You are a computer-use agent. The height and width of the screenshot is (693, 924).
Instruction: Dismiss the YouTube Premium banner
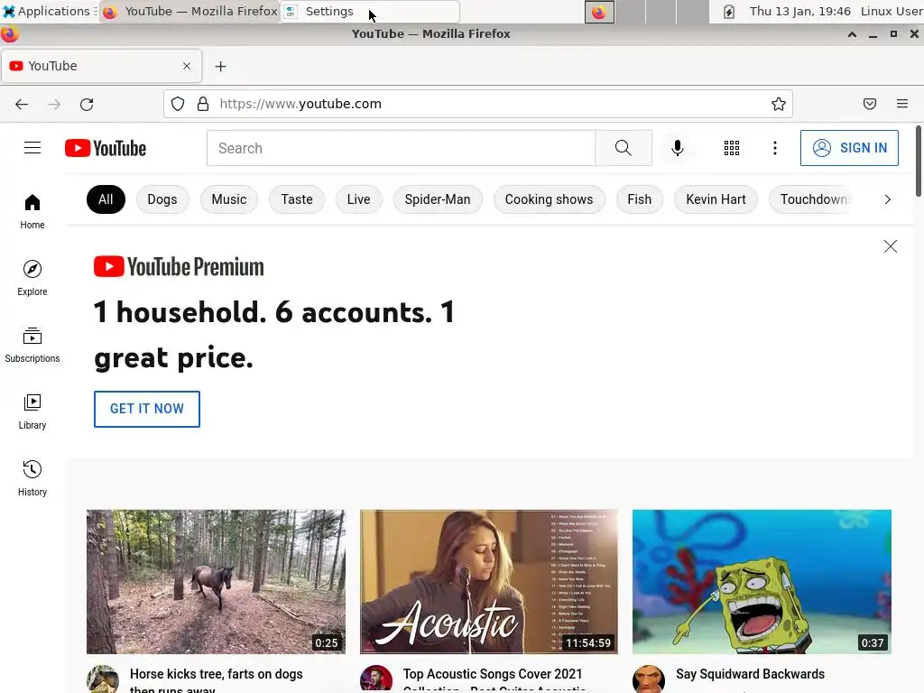pos(891,246)
